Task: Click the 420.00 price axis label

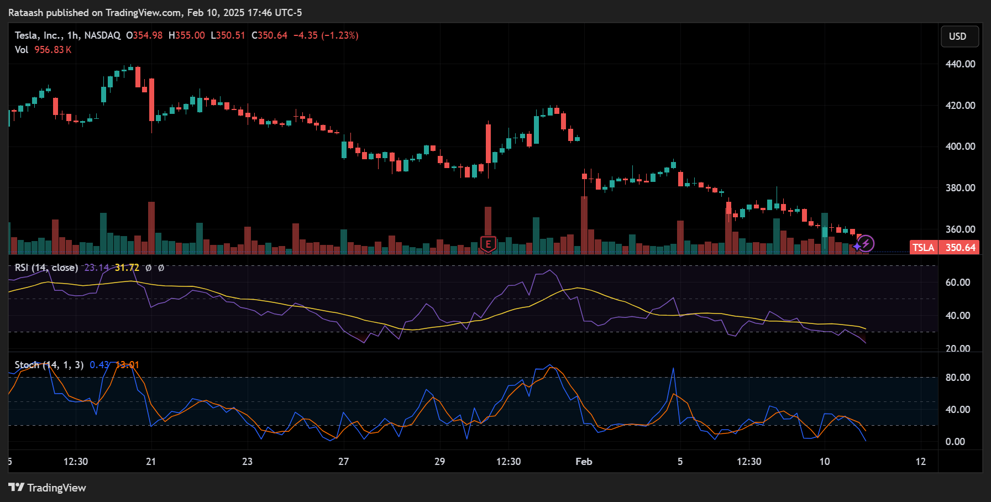Action: [960, 106]
